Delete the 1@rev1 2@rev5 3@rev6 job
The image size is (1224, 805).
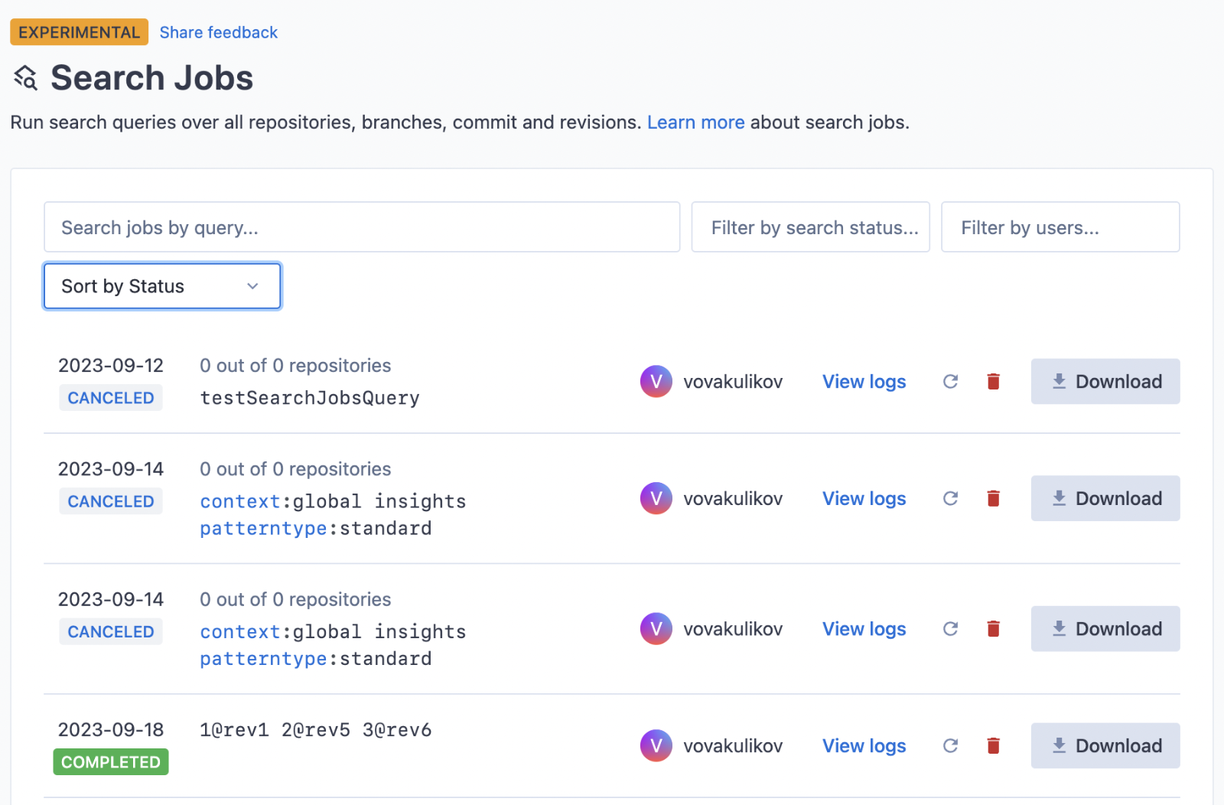[x=993, y=745]
